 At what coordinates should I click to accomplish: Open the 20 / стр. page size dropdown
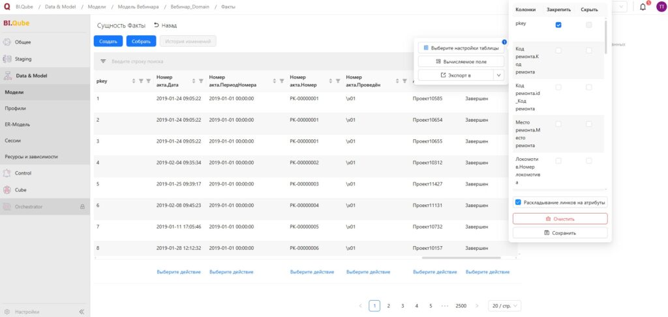pyautogui.click(x=504, y=305)
